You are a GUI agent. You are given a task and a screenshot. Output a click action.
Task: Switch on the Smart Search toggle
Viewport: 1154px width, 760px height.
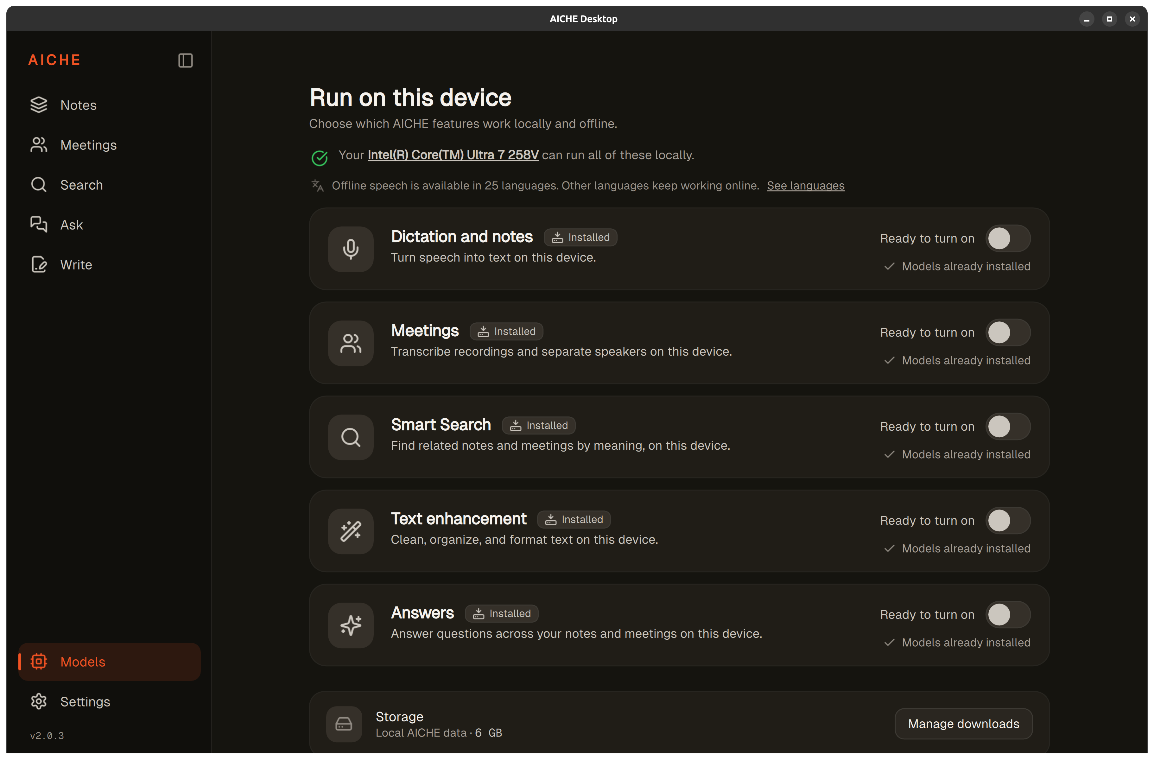pyautogui.click(x=1008, y=427)
